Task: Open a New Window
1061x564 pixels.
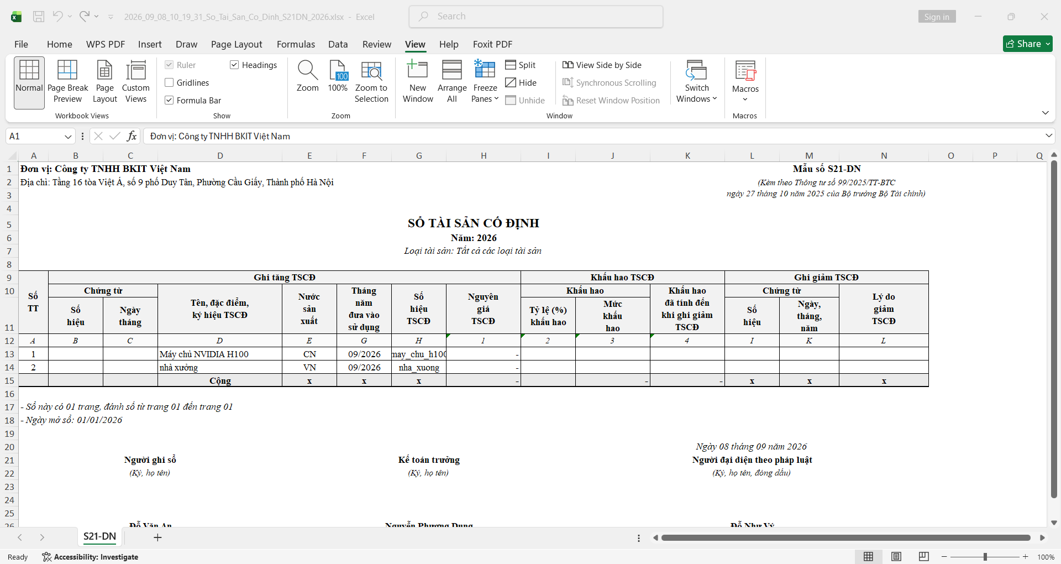Action: (418, 83)
